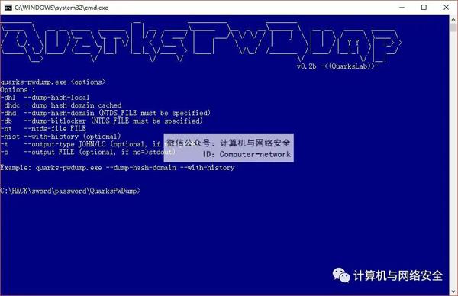Click the Example command line text
This screenshot has height=296, width=458.
click(x=118, y=168)
